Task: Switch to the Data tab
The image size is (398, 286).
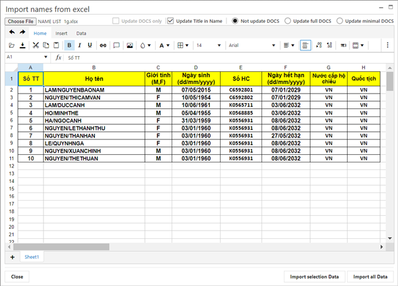Action: pyautogui.click(x=81, y=33)
